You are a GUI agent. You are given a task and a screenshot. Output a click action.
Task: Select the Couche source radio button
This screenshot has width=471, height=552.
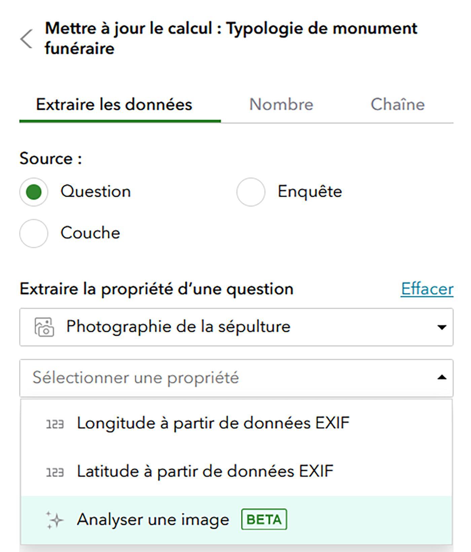point(34,233)
